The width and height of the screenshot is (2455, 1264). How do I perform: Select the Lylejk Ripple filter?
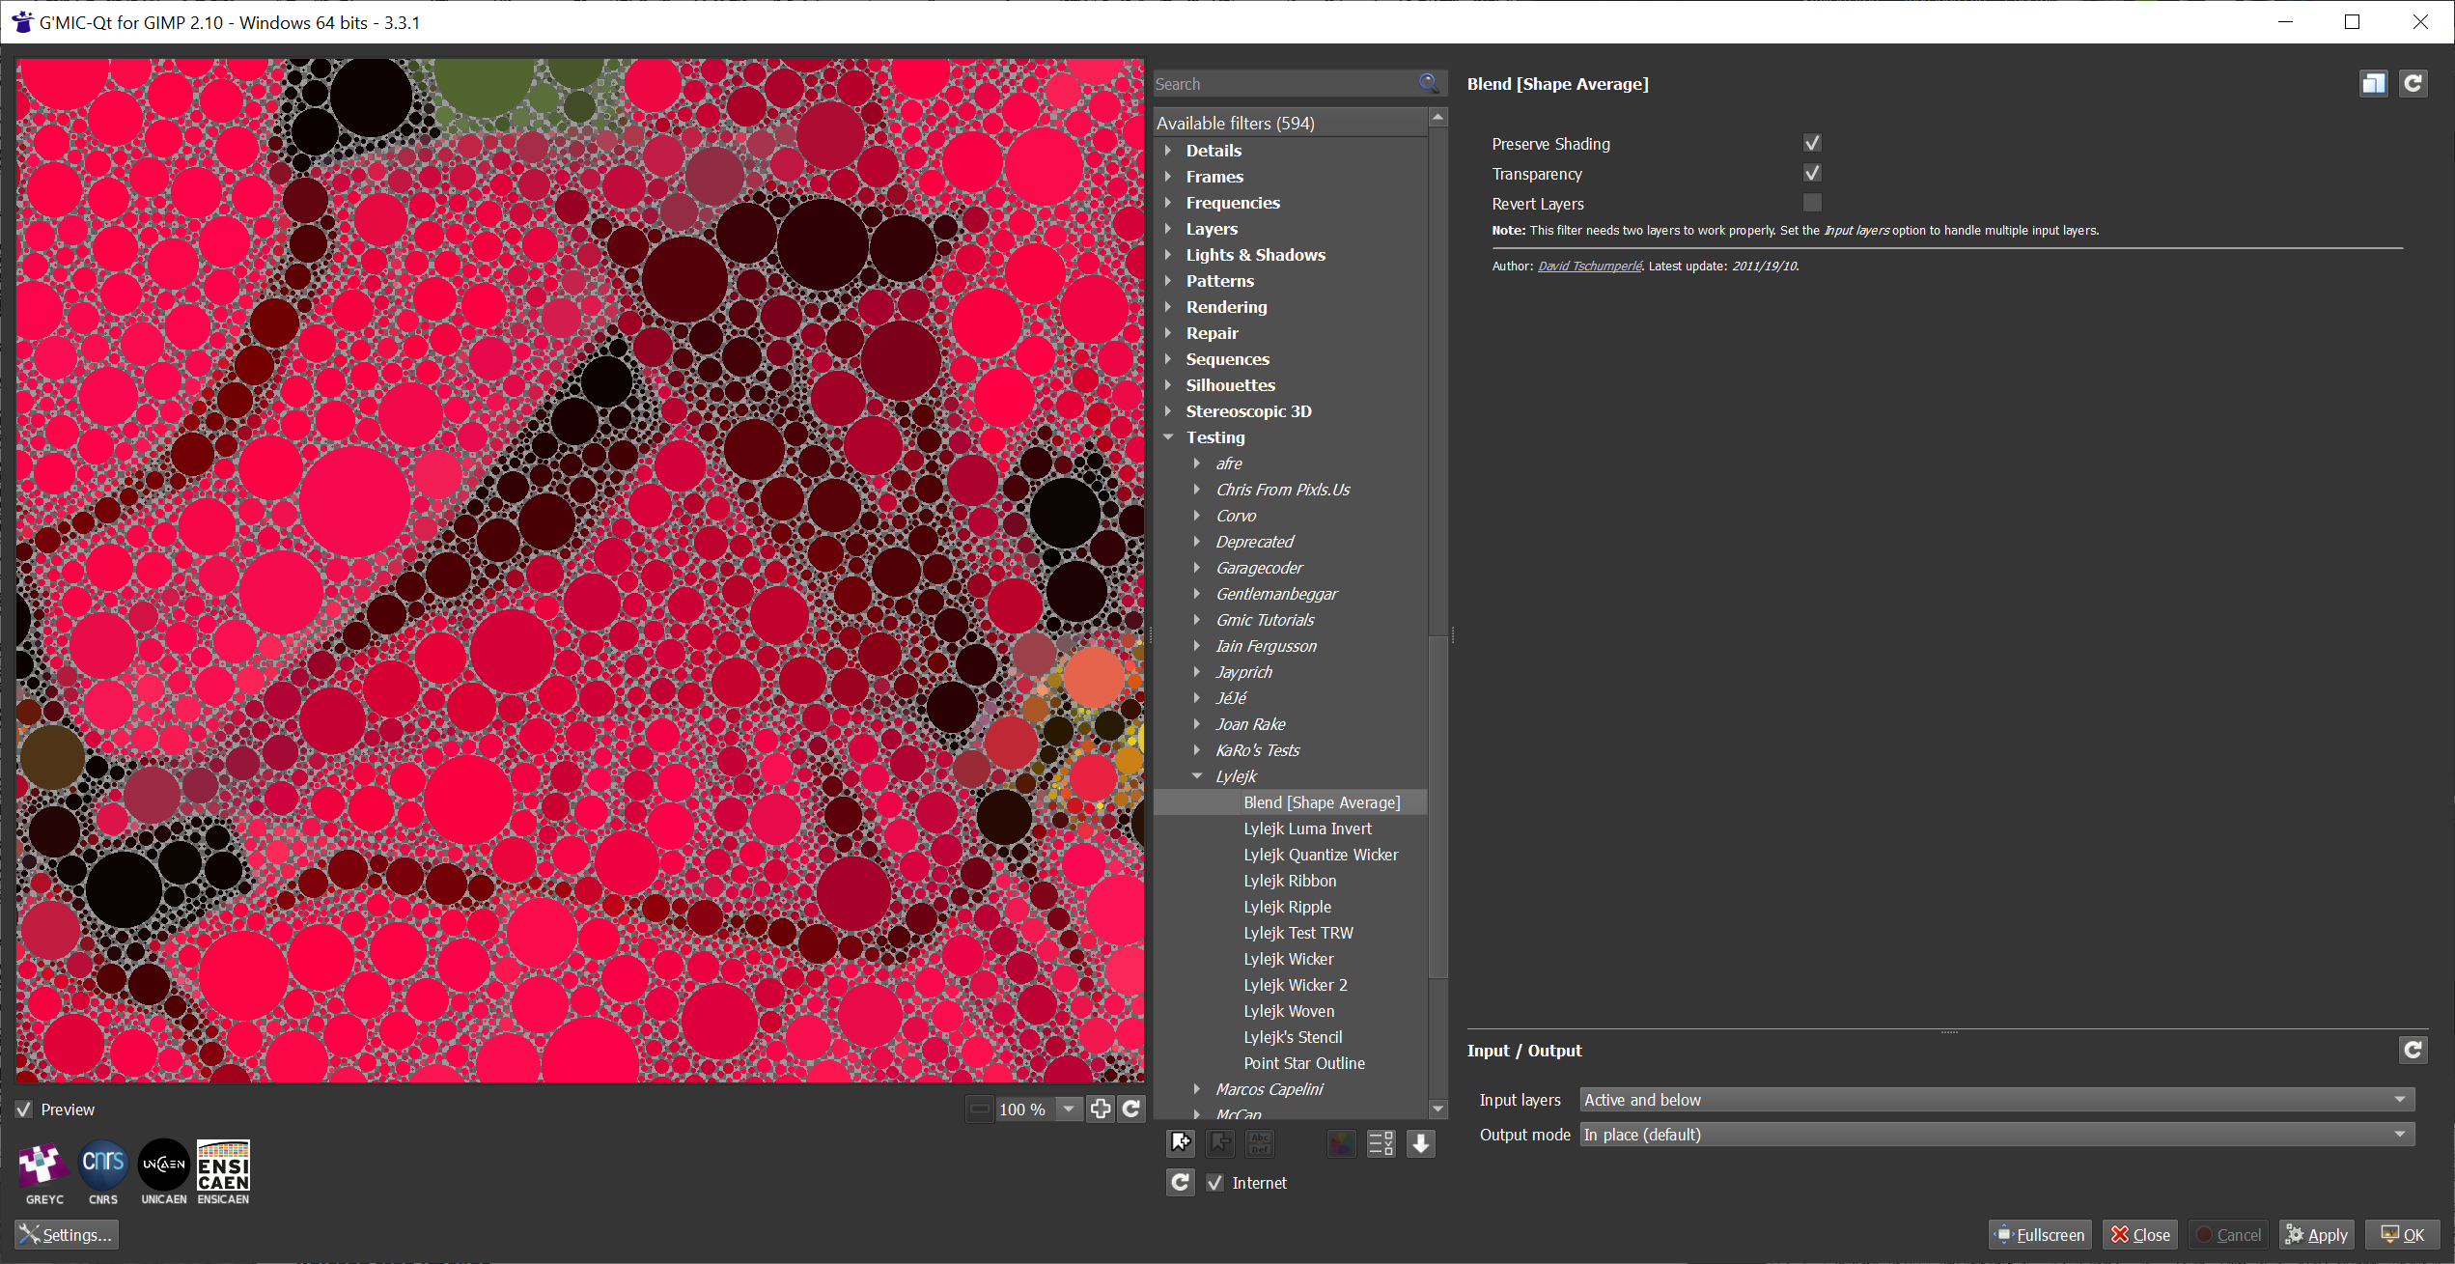point(1288,907)
